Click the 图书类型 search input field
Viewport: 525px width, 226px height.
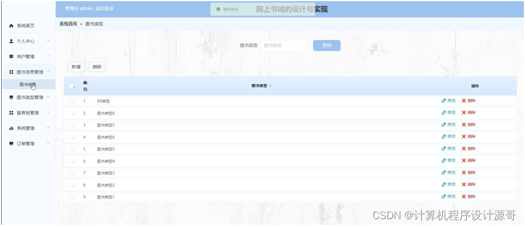coord(284,46)
